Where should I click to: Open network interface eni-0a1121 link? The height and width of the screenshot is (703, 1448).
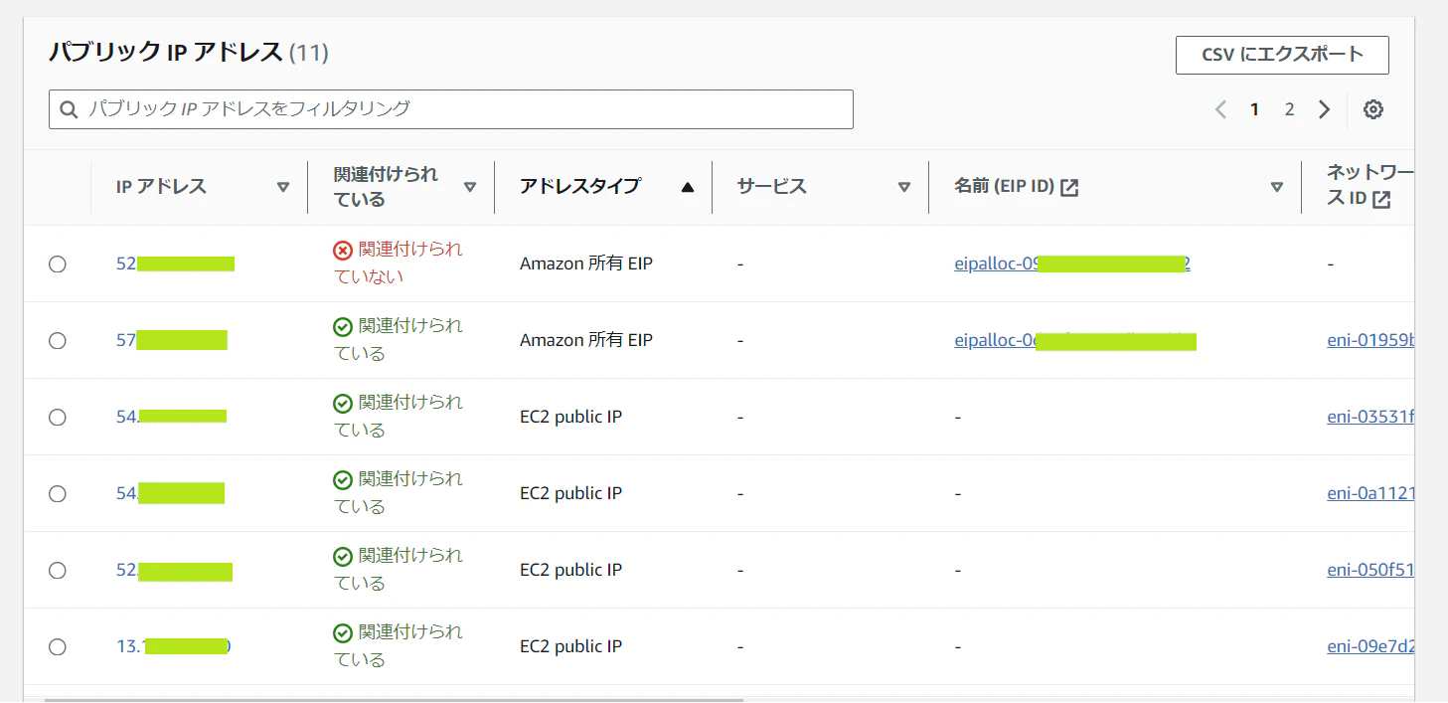pos(1370,493)
